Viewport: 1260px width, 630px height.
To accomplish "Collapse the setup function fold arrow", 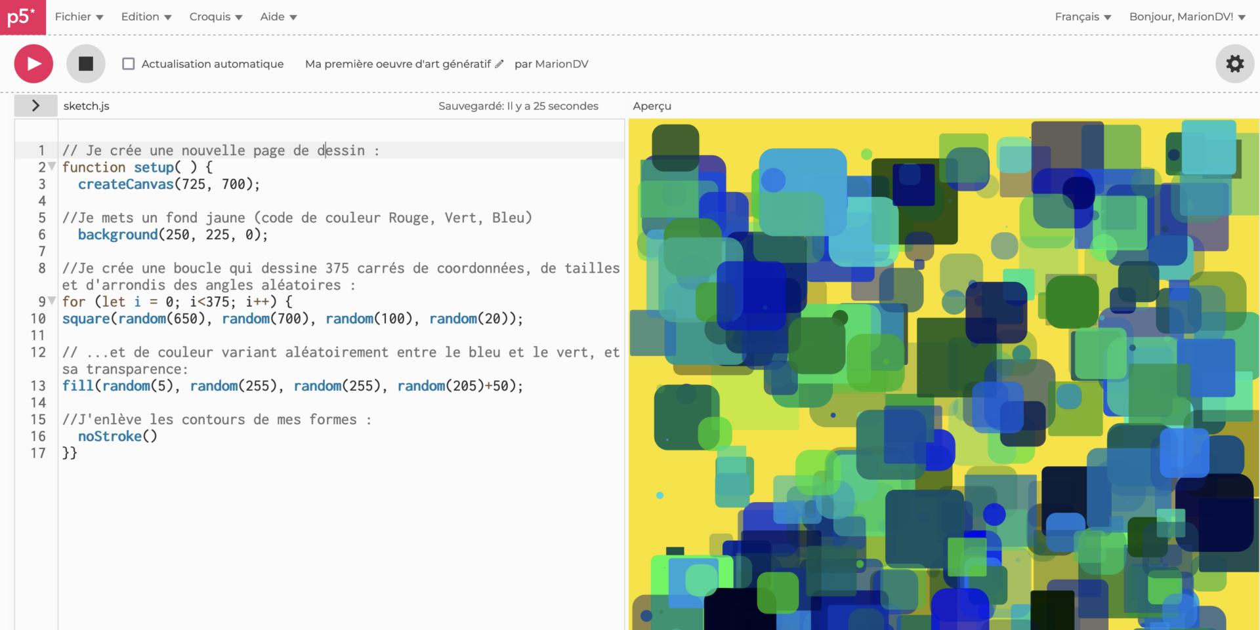I will click(52, 167).
